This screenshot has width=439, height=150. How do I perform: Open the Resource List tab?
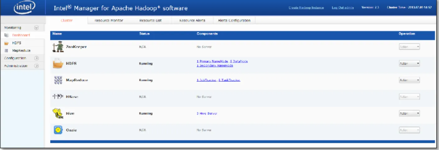coord(151,20)
